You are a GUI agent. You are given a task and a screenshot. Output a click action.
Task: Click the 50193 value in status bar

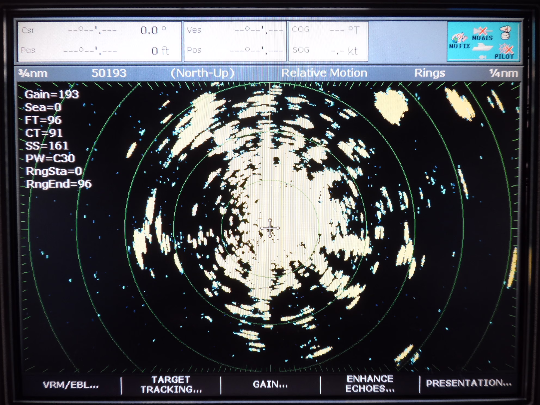[x=109, y=73]
